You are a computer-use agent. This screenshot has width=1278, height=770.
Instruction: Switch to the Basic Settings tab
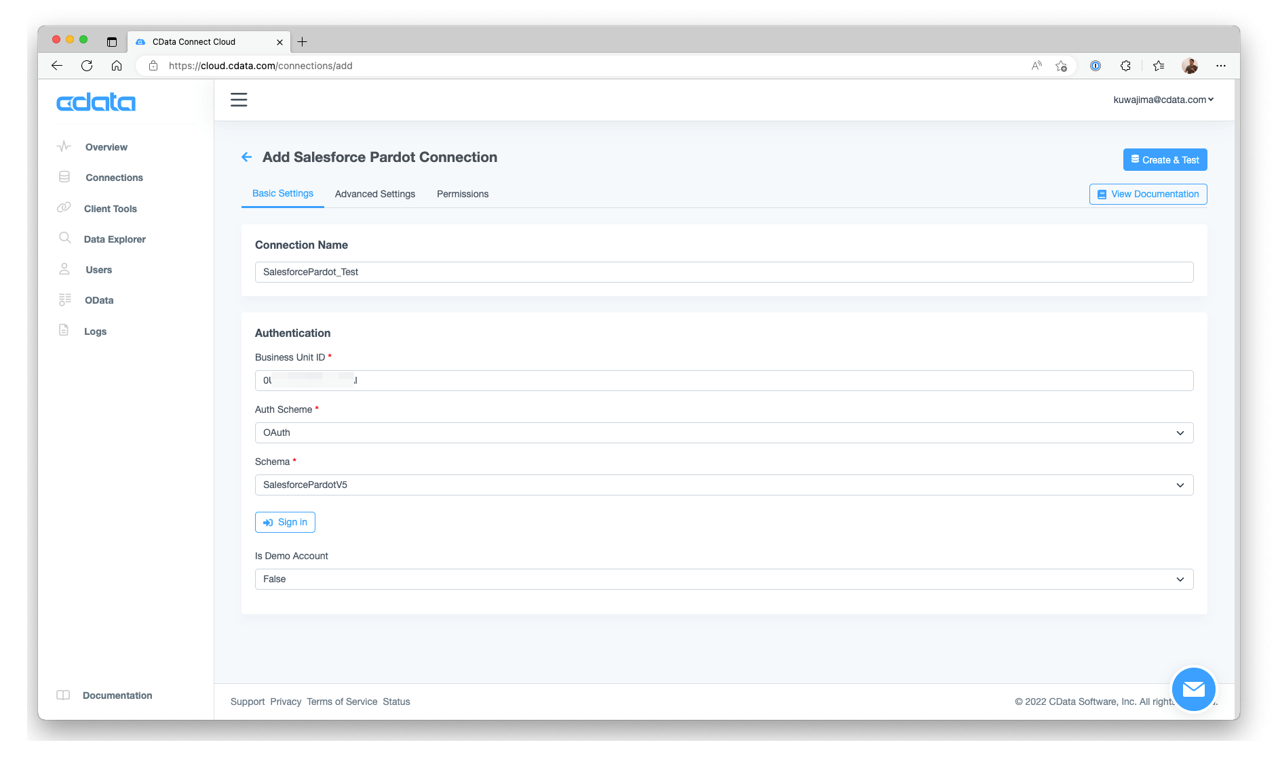283,193
